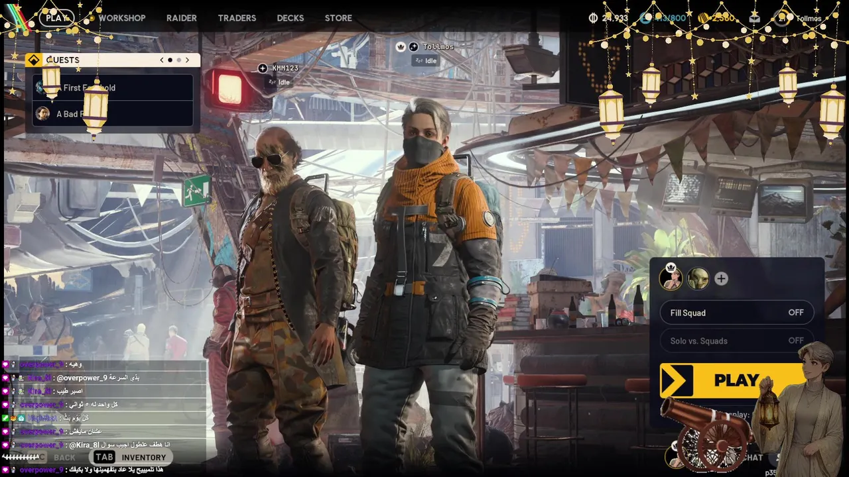Open the RAIDER tab
849x477 pixels.
pos(182,18)
